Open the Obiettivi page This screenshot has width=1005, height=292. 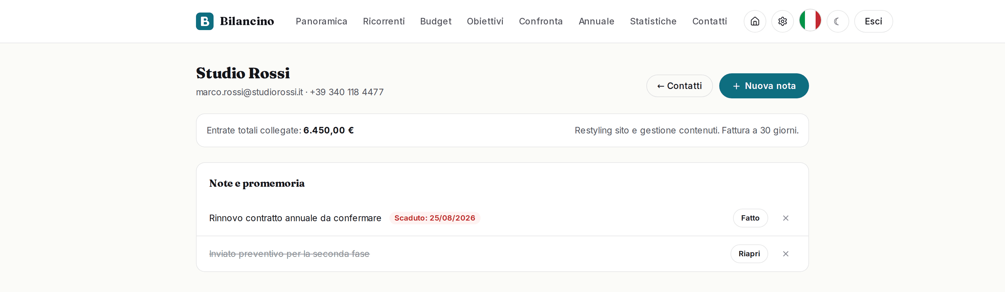tap(485, 21)
